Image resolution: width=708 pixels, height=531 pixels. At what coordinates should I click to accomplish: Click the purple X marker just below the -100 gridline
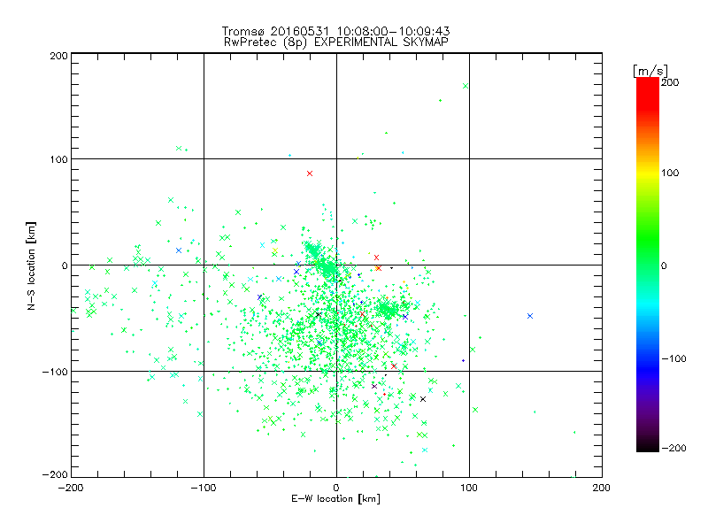click(374, 386)
